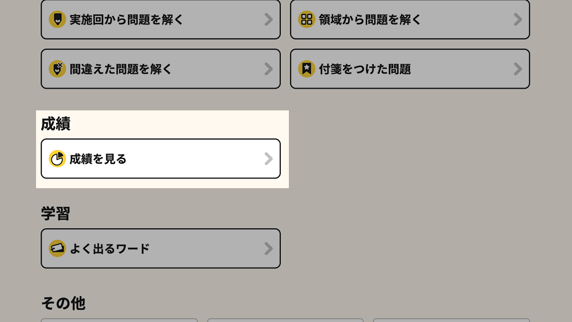Open the よく出るワード text label
This screenshot has width=572, height=322.
(109, 249)
